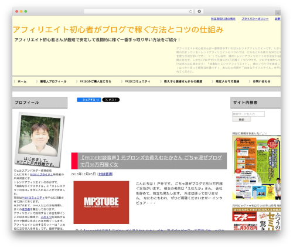The height and width of the screenshot is (248, 293).
Task: Click the browser address bar
Action: (x=138, y=11)
